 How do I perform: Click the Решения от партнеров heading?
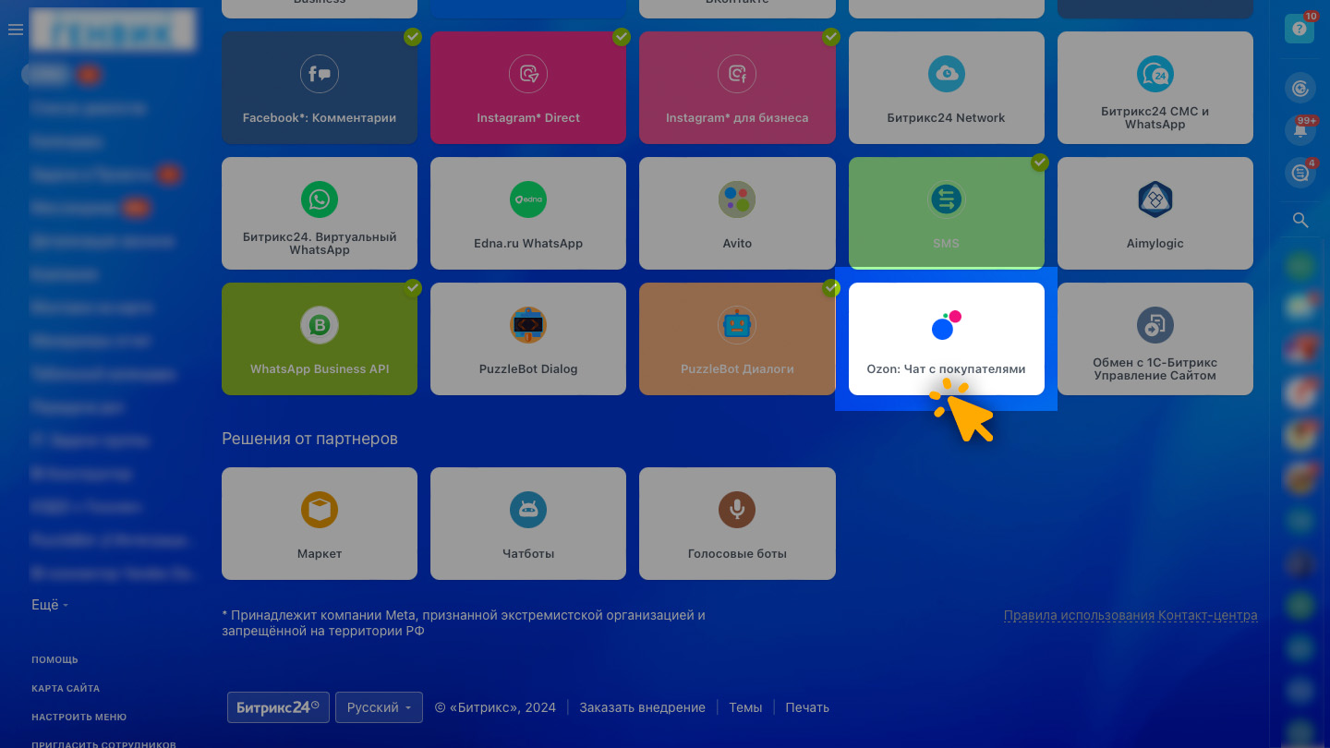309,439
